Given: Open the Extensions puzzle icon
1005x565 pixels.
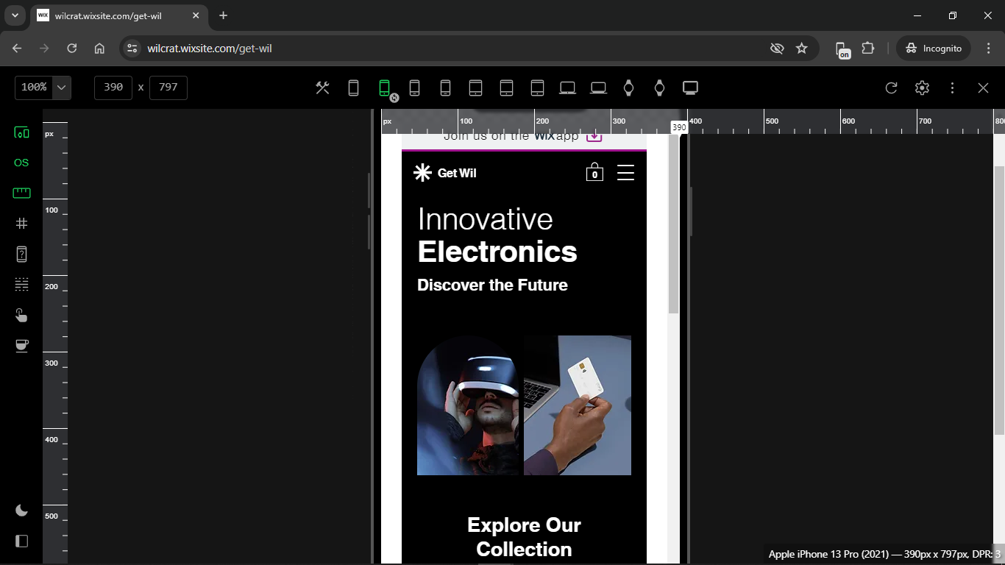Looking at the screenshot, I should point(868,49).
